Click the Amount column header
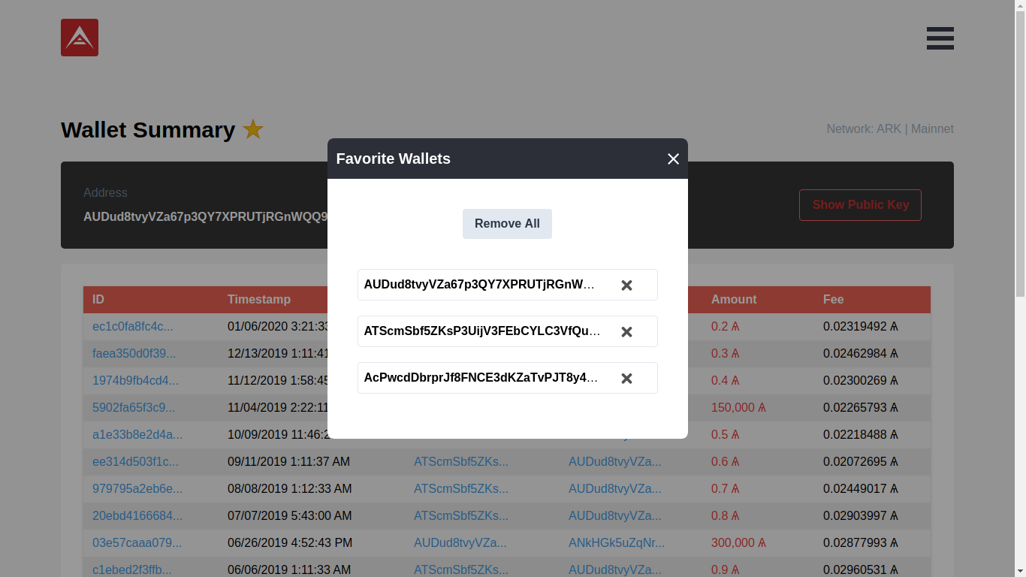Image resolution: width=1026 pixels, height=577 pixels. [734, 300]
